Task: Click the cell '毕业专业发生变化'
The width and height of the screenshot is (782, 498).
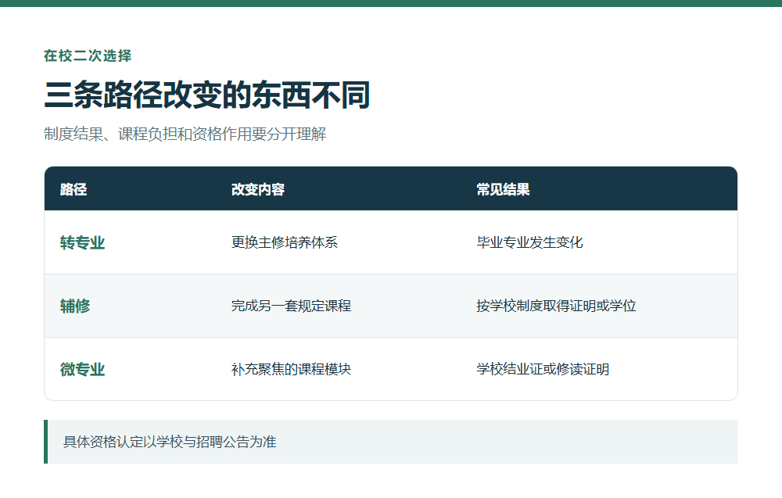Action: point(529,242)
